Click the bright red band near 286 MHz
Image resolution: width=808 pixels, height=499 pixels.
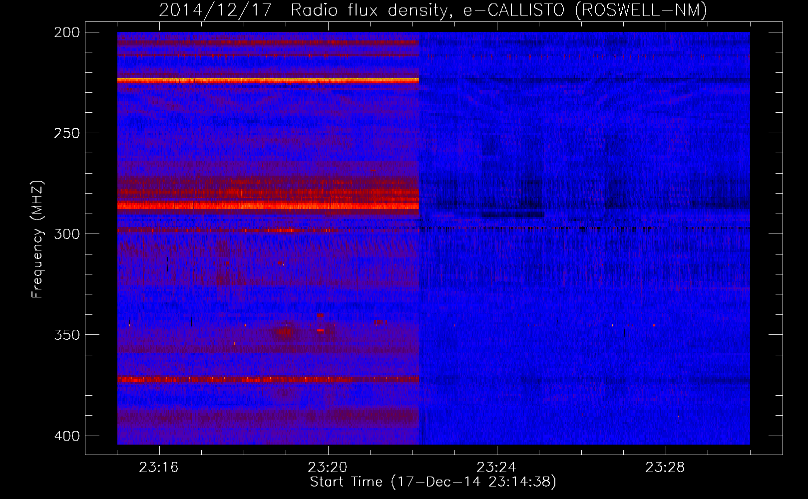[268, 206]
